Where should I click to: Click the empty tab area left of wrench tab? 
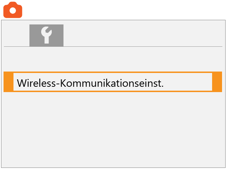(x=16, y=35)
